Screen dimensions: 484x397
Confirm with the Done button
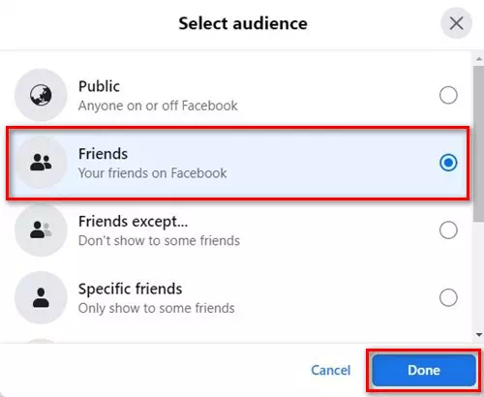(x=424, y=370)
